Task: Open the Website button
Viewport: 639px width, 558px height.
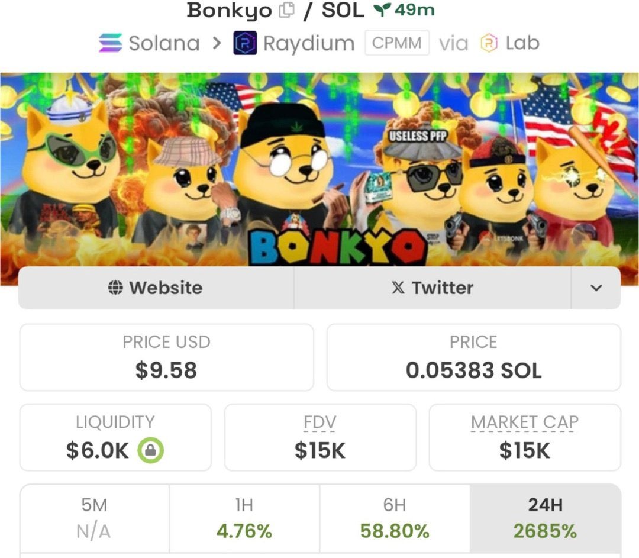Action: (x=156, y=288)
